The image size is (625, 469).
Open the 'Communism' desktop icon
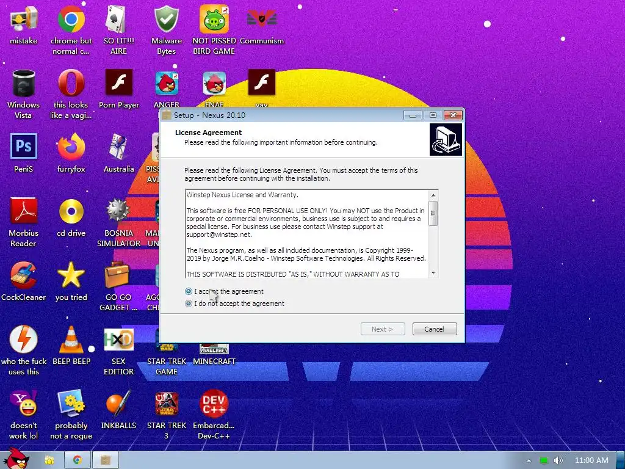click(261, 26)
